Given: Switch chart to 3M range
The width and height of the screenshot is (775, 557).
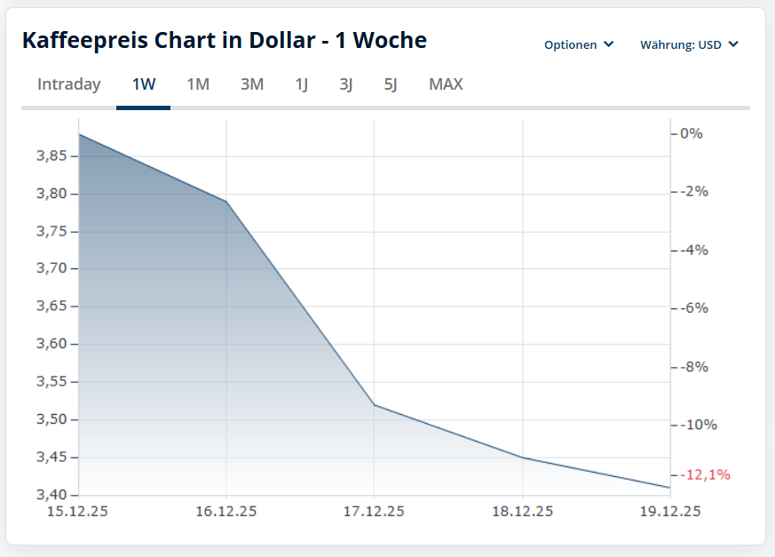Looking at the screenshot, I should 251,84.
